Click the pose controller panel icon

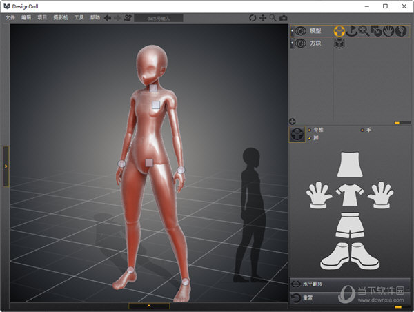point(297,135)
